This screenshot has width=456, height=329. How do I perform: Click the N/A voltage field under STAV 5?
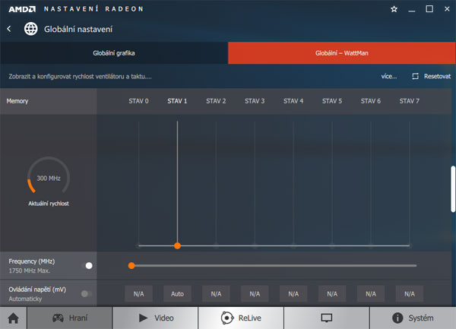click(x=332, y=294)
